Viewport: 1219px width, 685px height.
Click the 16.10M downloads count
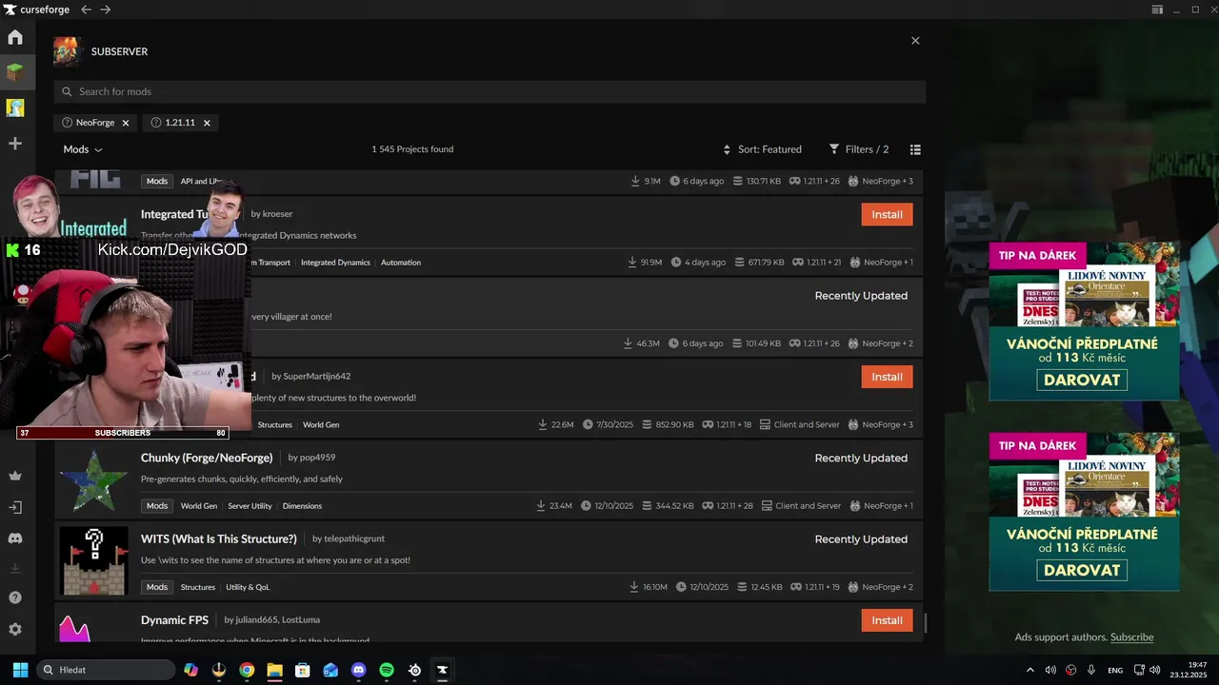[654, 587]
